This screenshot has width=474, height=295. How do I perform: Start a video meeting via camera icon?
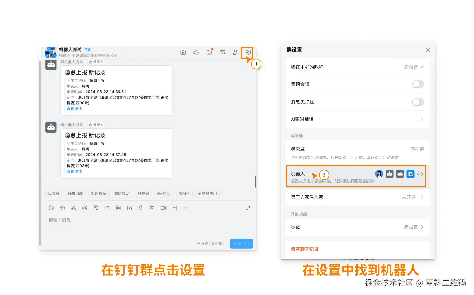163,208
